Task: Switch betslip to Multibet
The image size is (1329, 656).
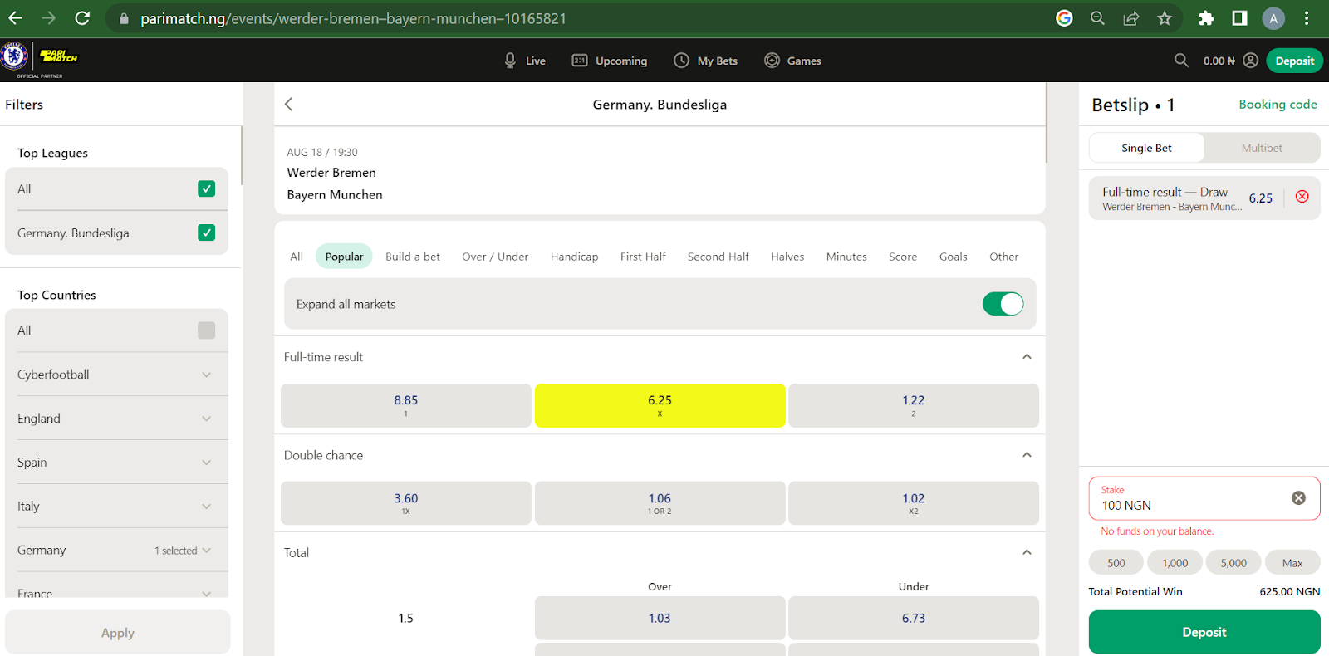Action: coord(1262,148)
